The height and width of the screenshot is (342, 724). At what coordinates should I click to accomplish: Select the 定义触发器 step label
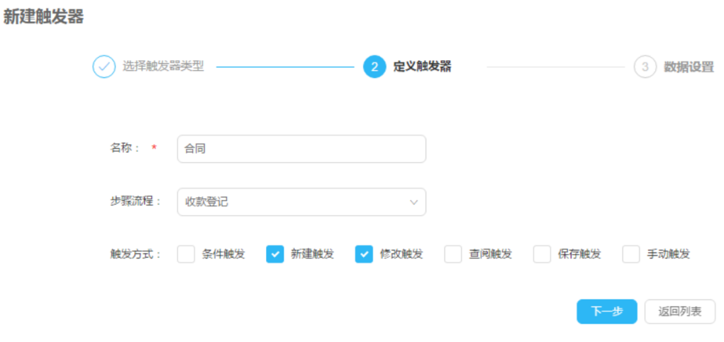click(422, 67)
